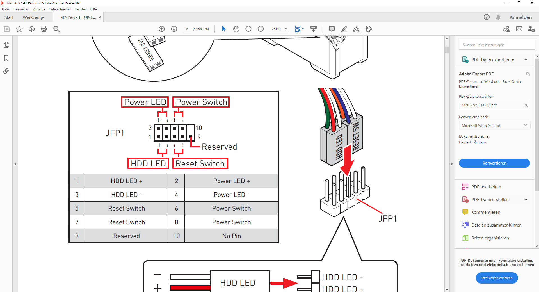Screen dimensions: 539x292
Task: Click Jetzt kostenlos testen button
Action: (x=497, y=278)
